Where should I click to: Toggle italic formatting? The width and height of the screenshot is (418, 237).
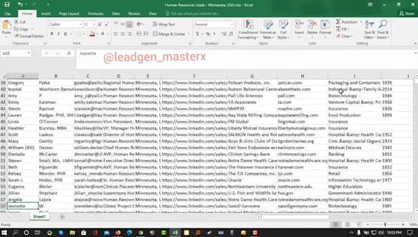pyautogui.click(x=58, y=34)
